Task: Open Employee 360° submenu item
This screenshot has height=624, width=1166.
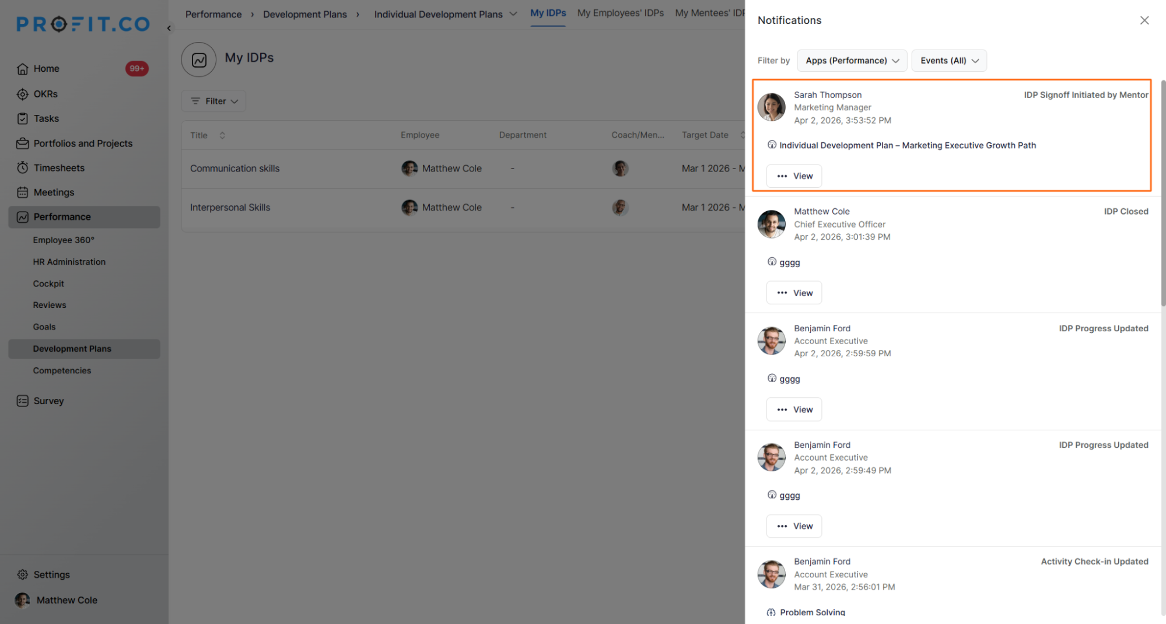Action: (x=64, y=240)
